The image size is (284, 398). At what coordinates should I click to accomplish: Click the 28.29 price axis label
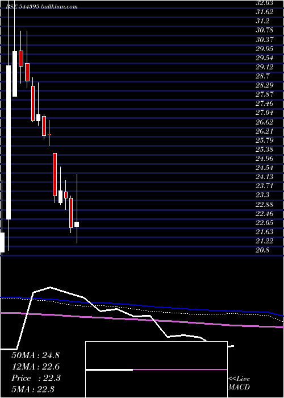(x=265, y=85)
